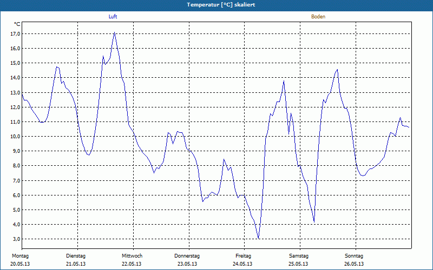
Task: Click the date 20.05.13
Action: coord(20,264)
